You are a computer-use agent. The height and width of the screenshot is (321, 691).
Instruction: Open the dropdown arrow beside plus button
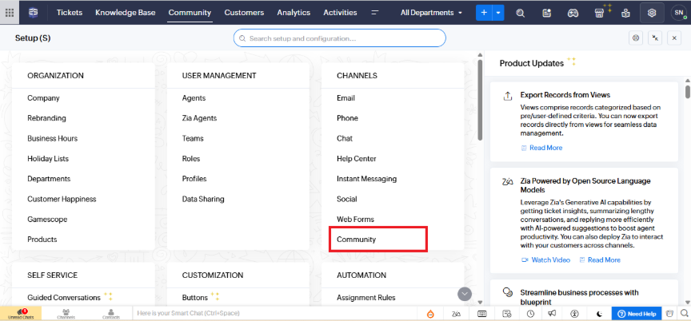pos(498,13)
